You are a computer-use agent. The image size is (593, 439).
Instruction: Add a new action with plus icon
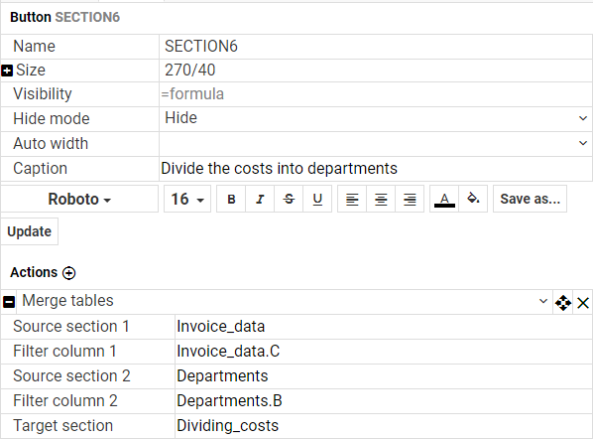pos(68,273)
